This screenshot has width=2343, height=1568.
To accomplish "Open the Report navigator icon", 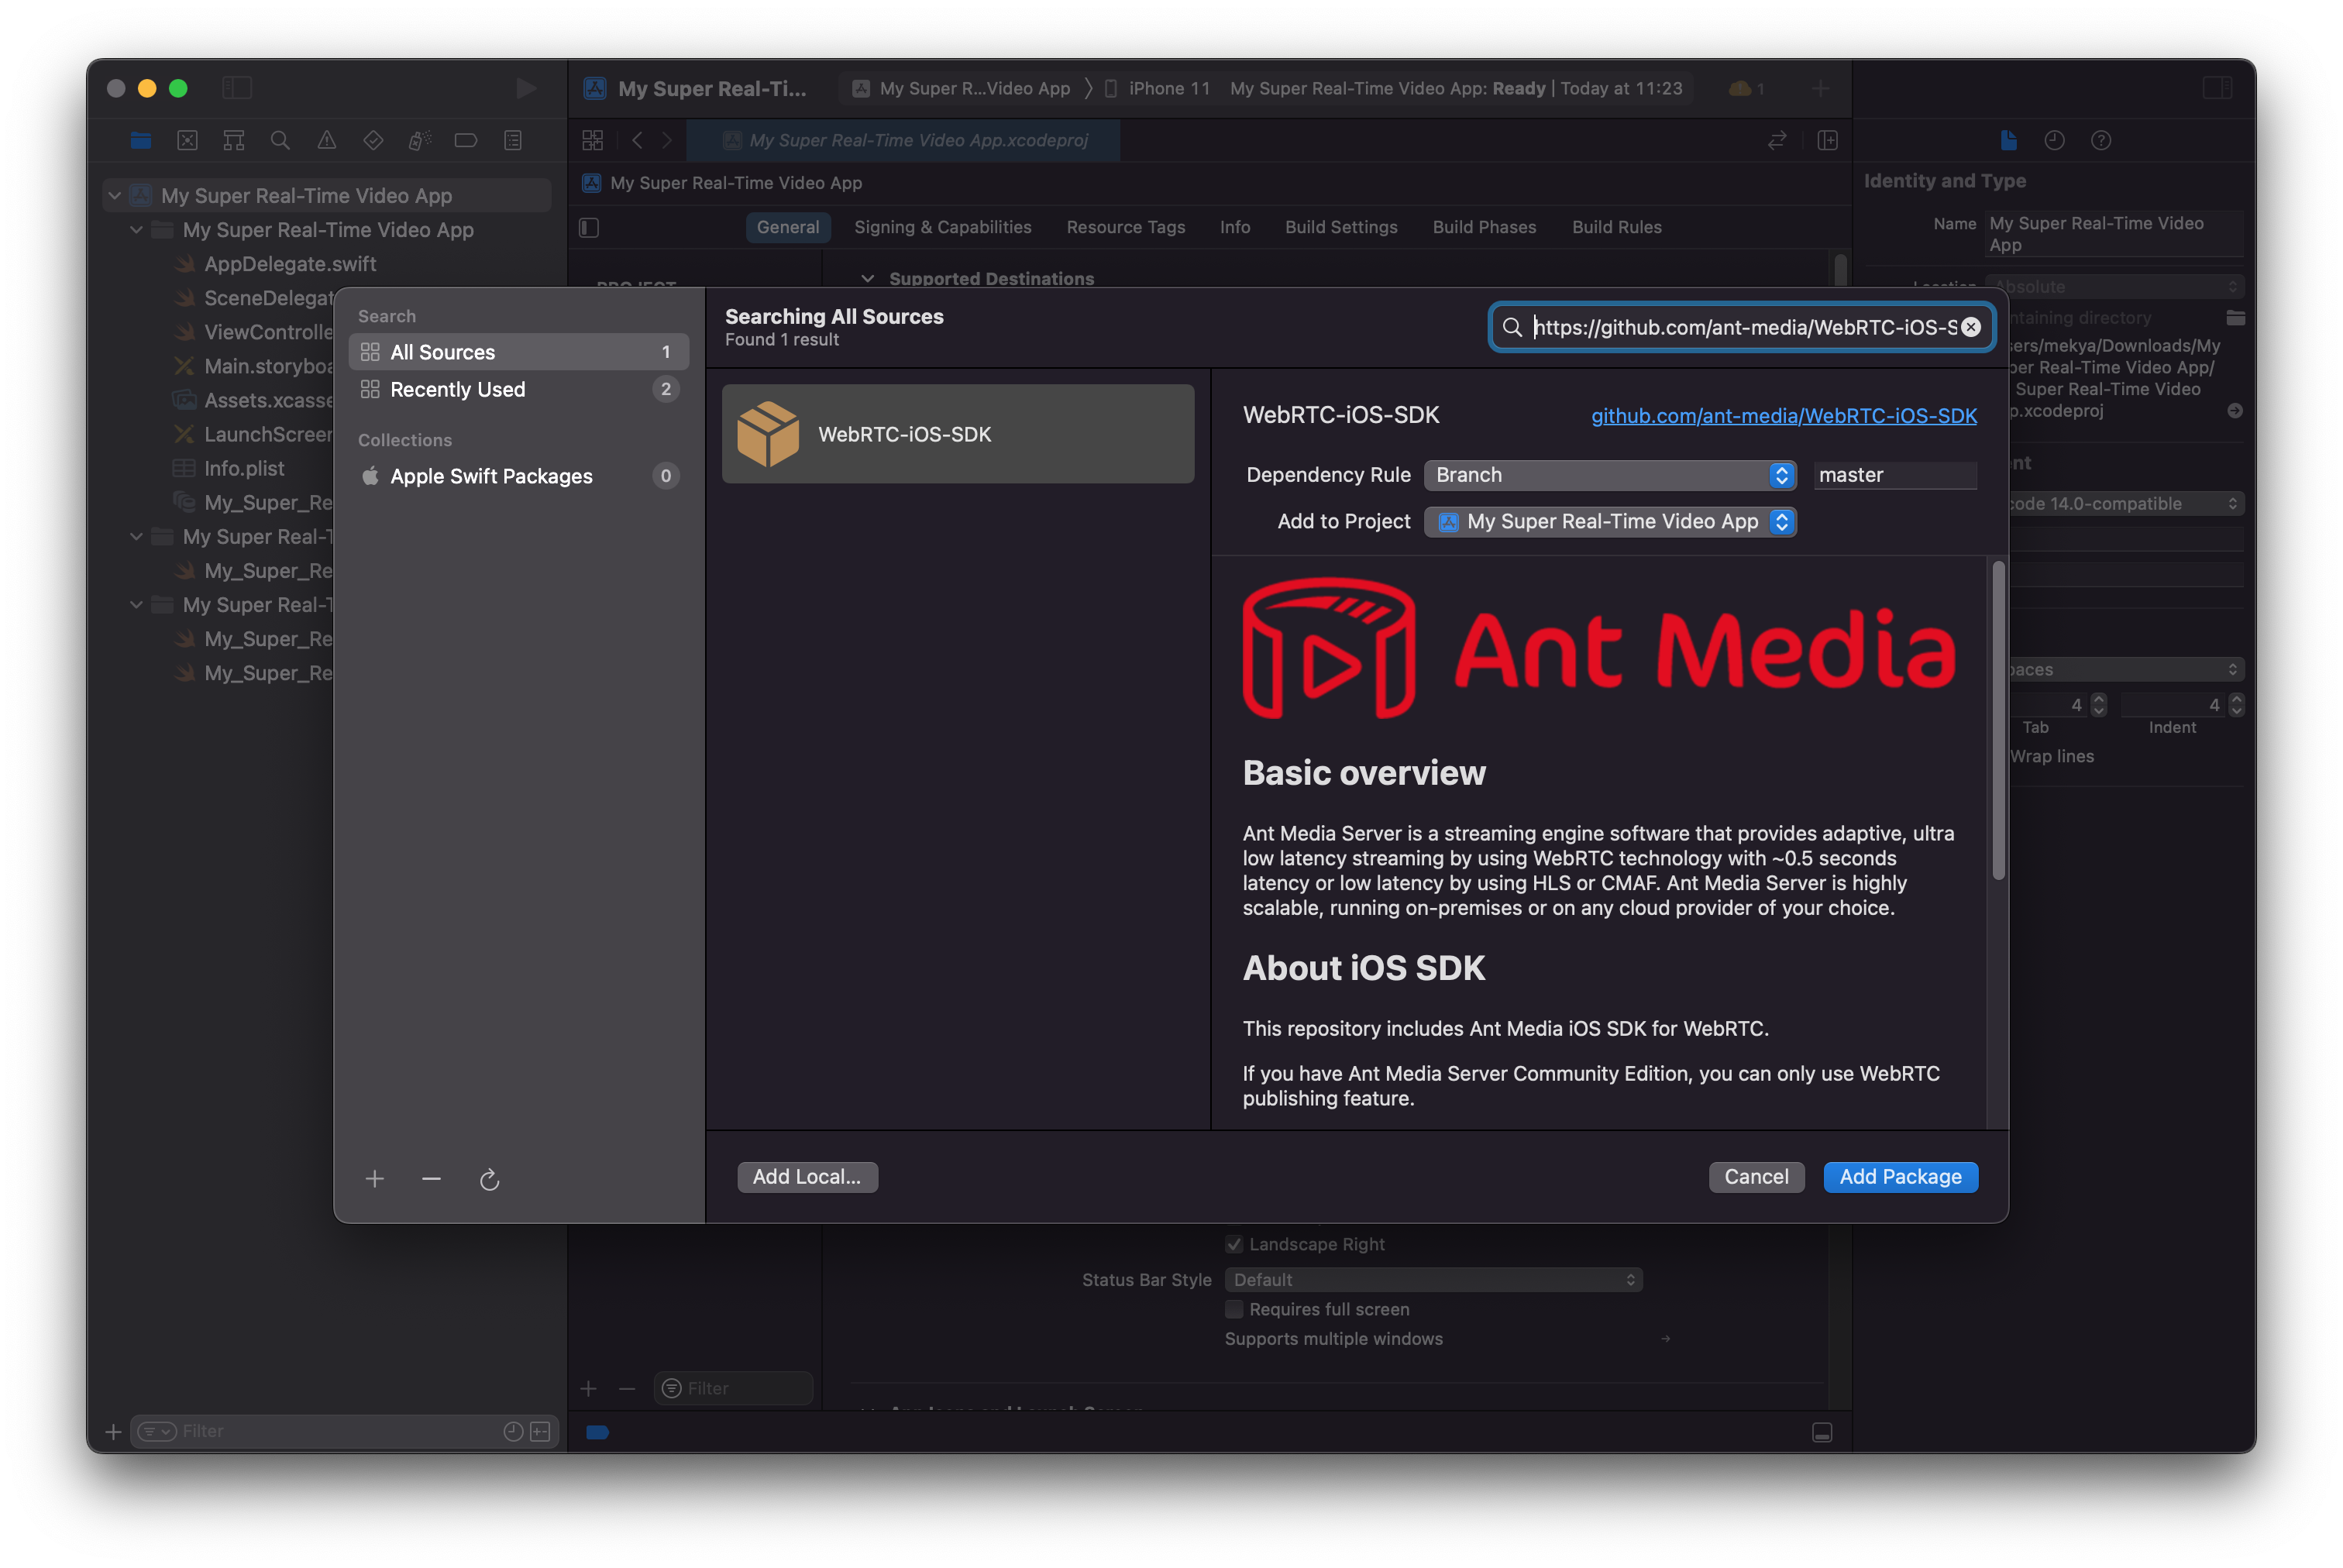I will coord(513,140).
